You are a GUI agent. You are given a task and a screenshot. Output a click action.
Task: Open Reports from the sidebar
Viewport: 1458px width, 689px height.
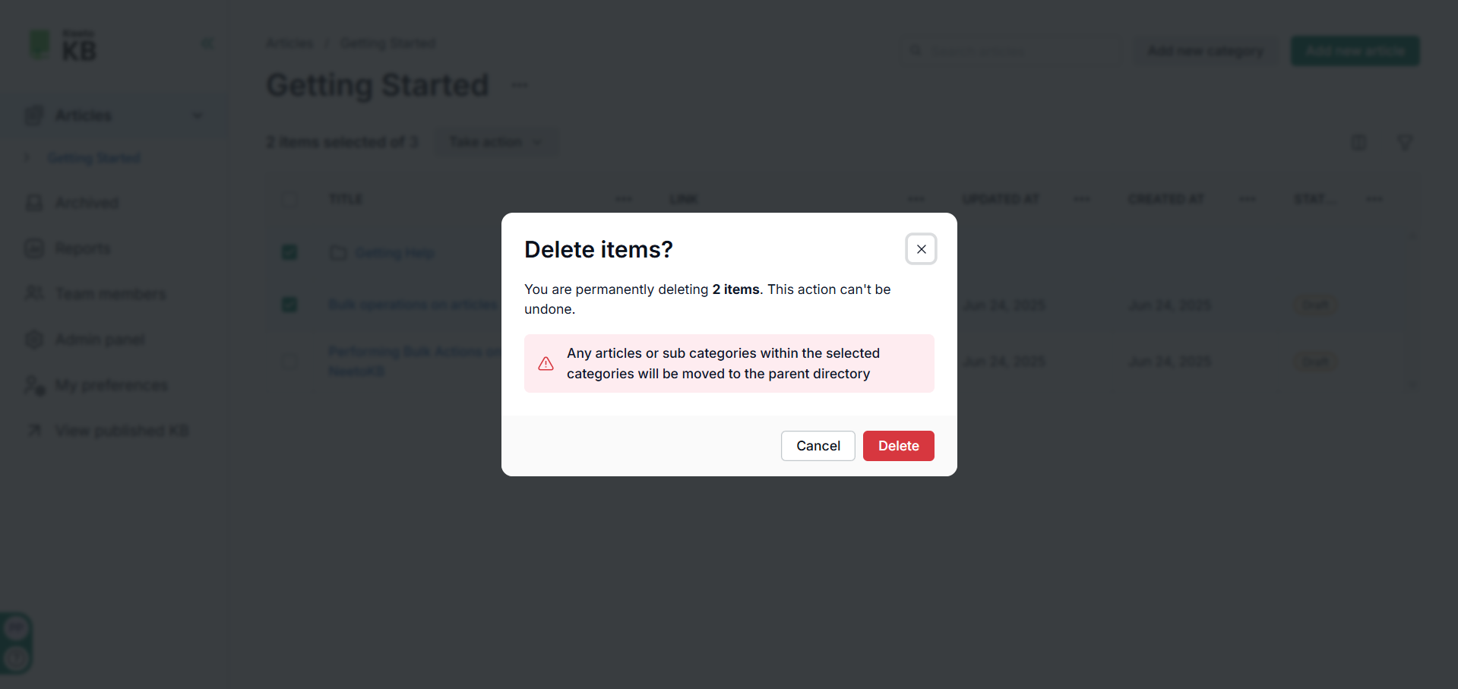coord(82,248)
